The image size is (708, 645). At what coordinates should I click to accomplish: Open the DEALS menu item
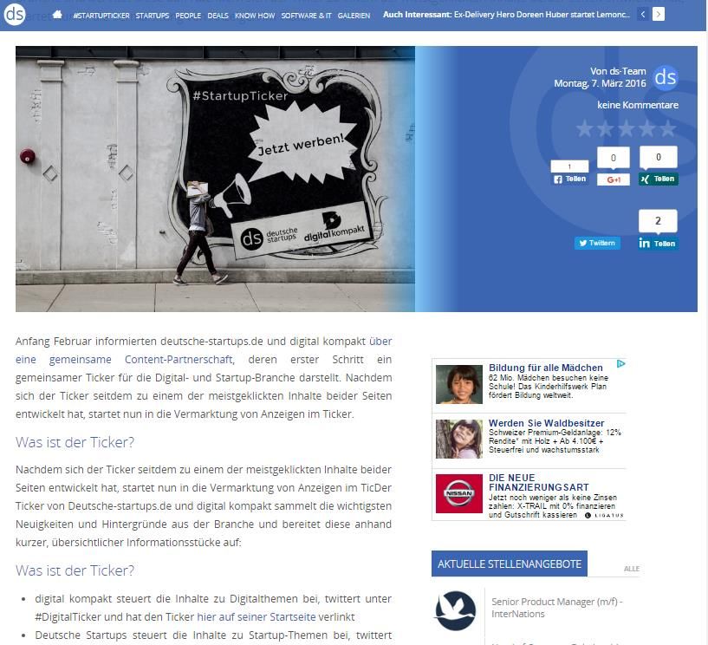click(218, 16)
